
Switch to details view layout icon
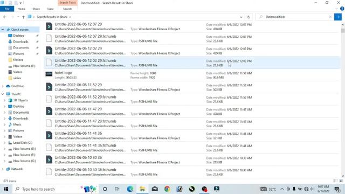pyautogui.click(x=335, y=181)
